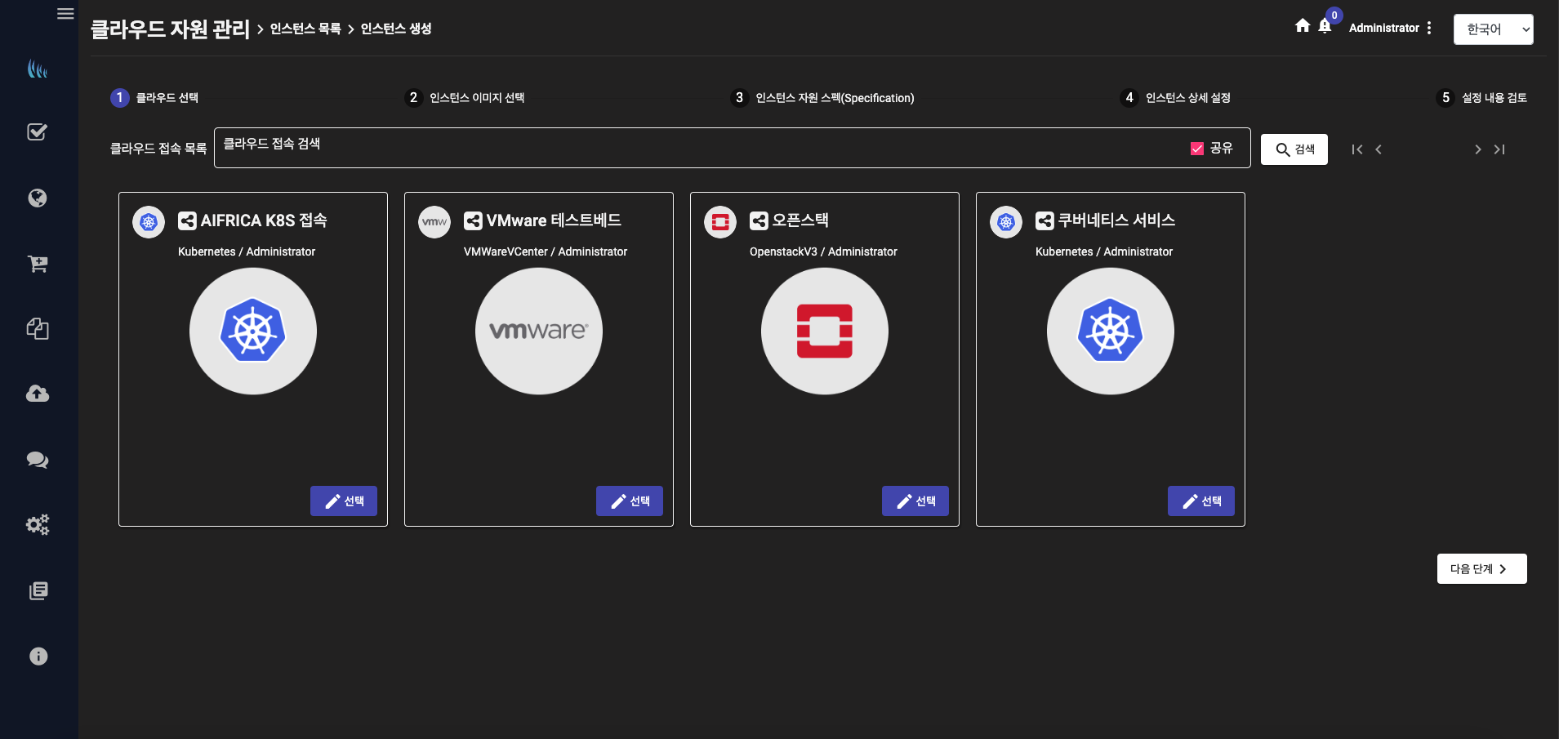
Task: Open the hamburger menu in sidebar
Action: (65, 14)
